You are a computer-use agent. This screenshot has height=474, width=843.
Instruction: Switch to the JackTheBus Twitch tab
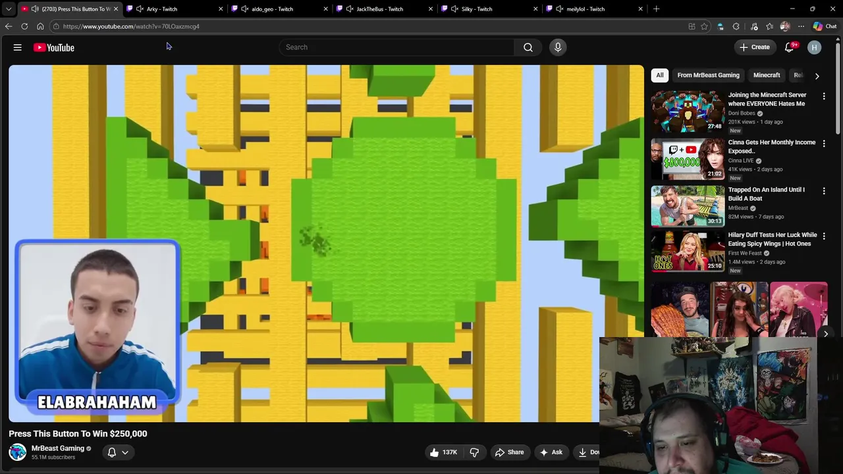(385, 9)
